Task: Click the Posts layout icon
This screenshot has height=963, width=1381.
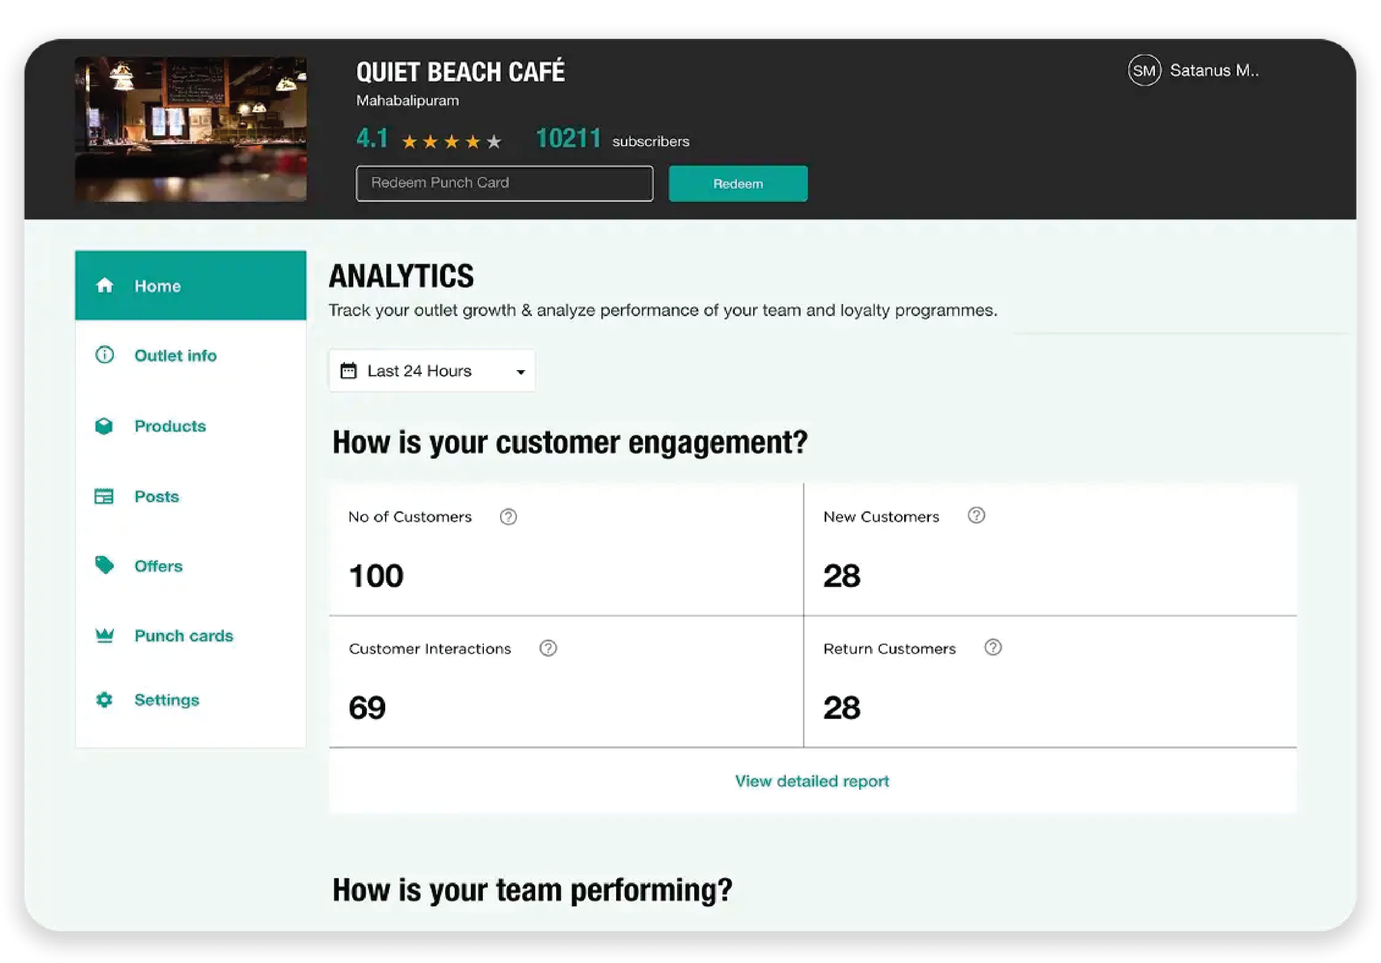Action: click(104, 496)
